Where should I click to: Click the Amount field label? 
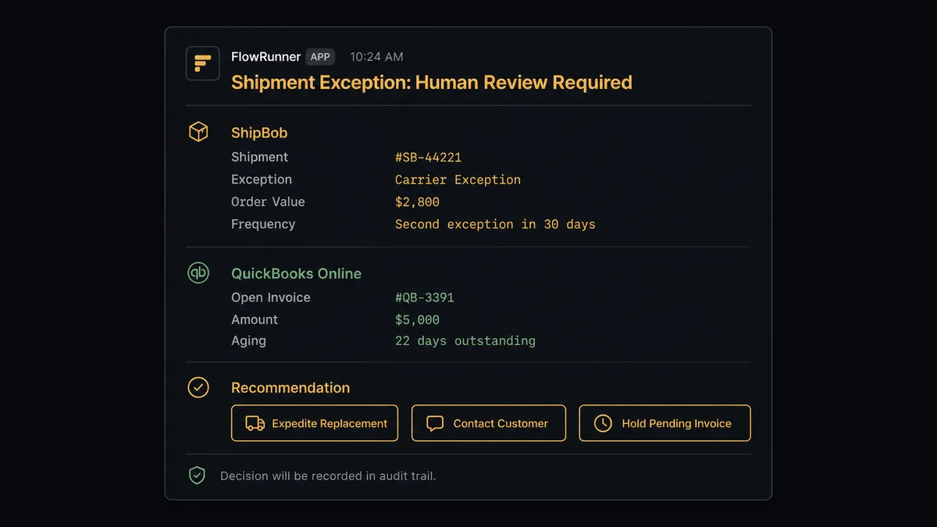[x=255, y=319]
